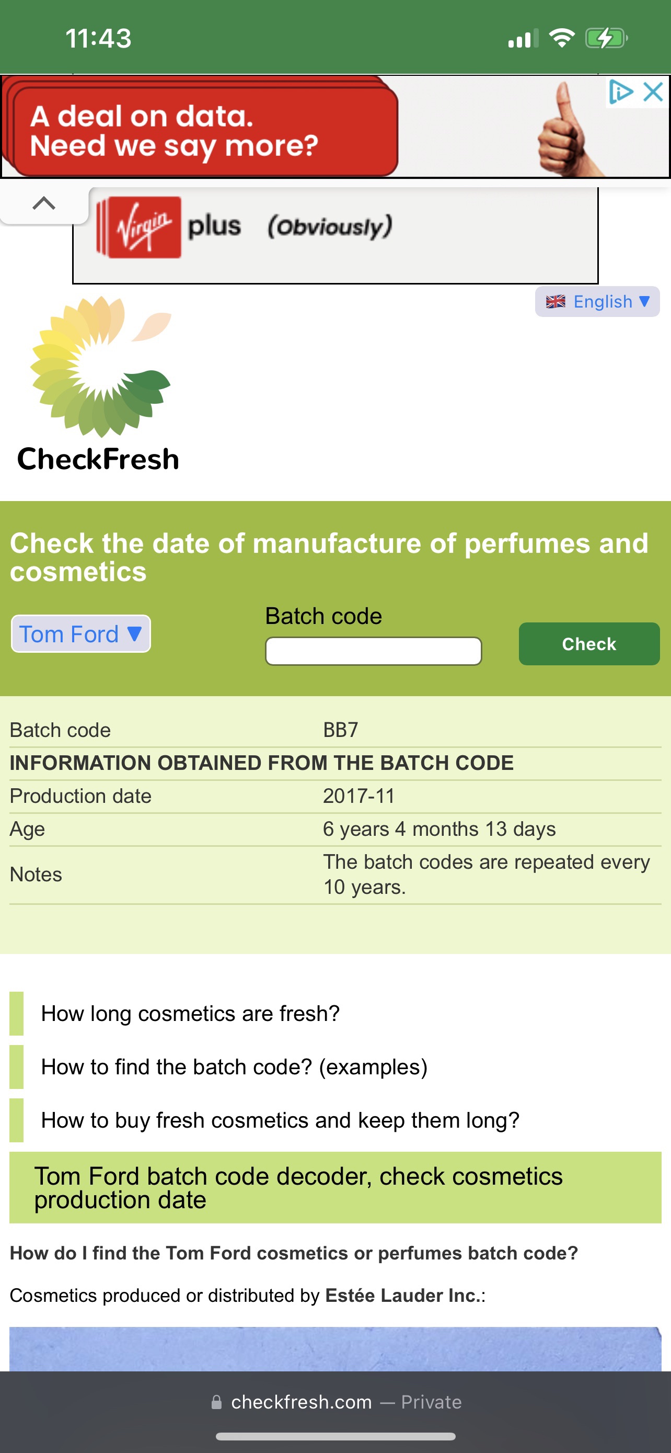671x1453 pixels.
Task: Open the CheckFresh flower logo
Action: tap(100, 367)
